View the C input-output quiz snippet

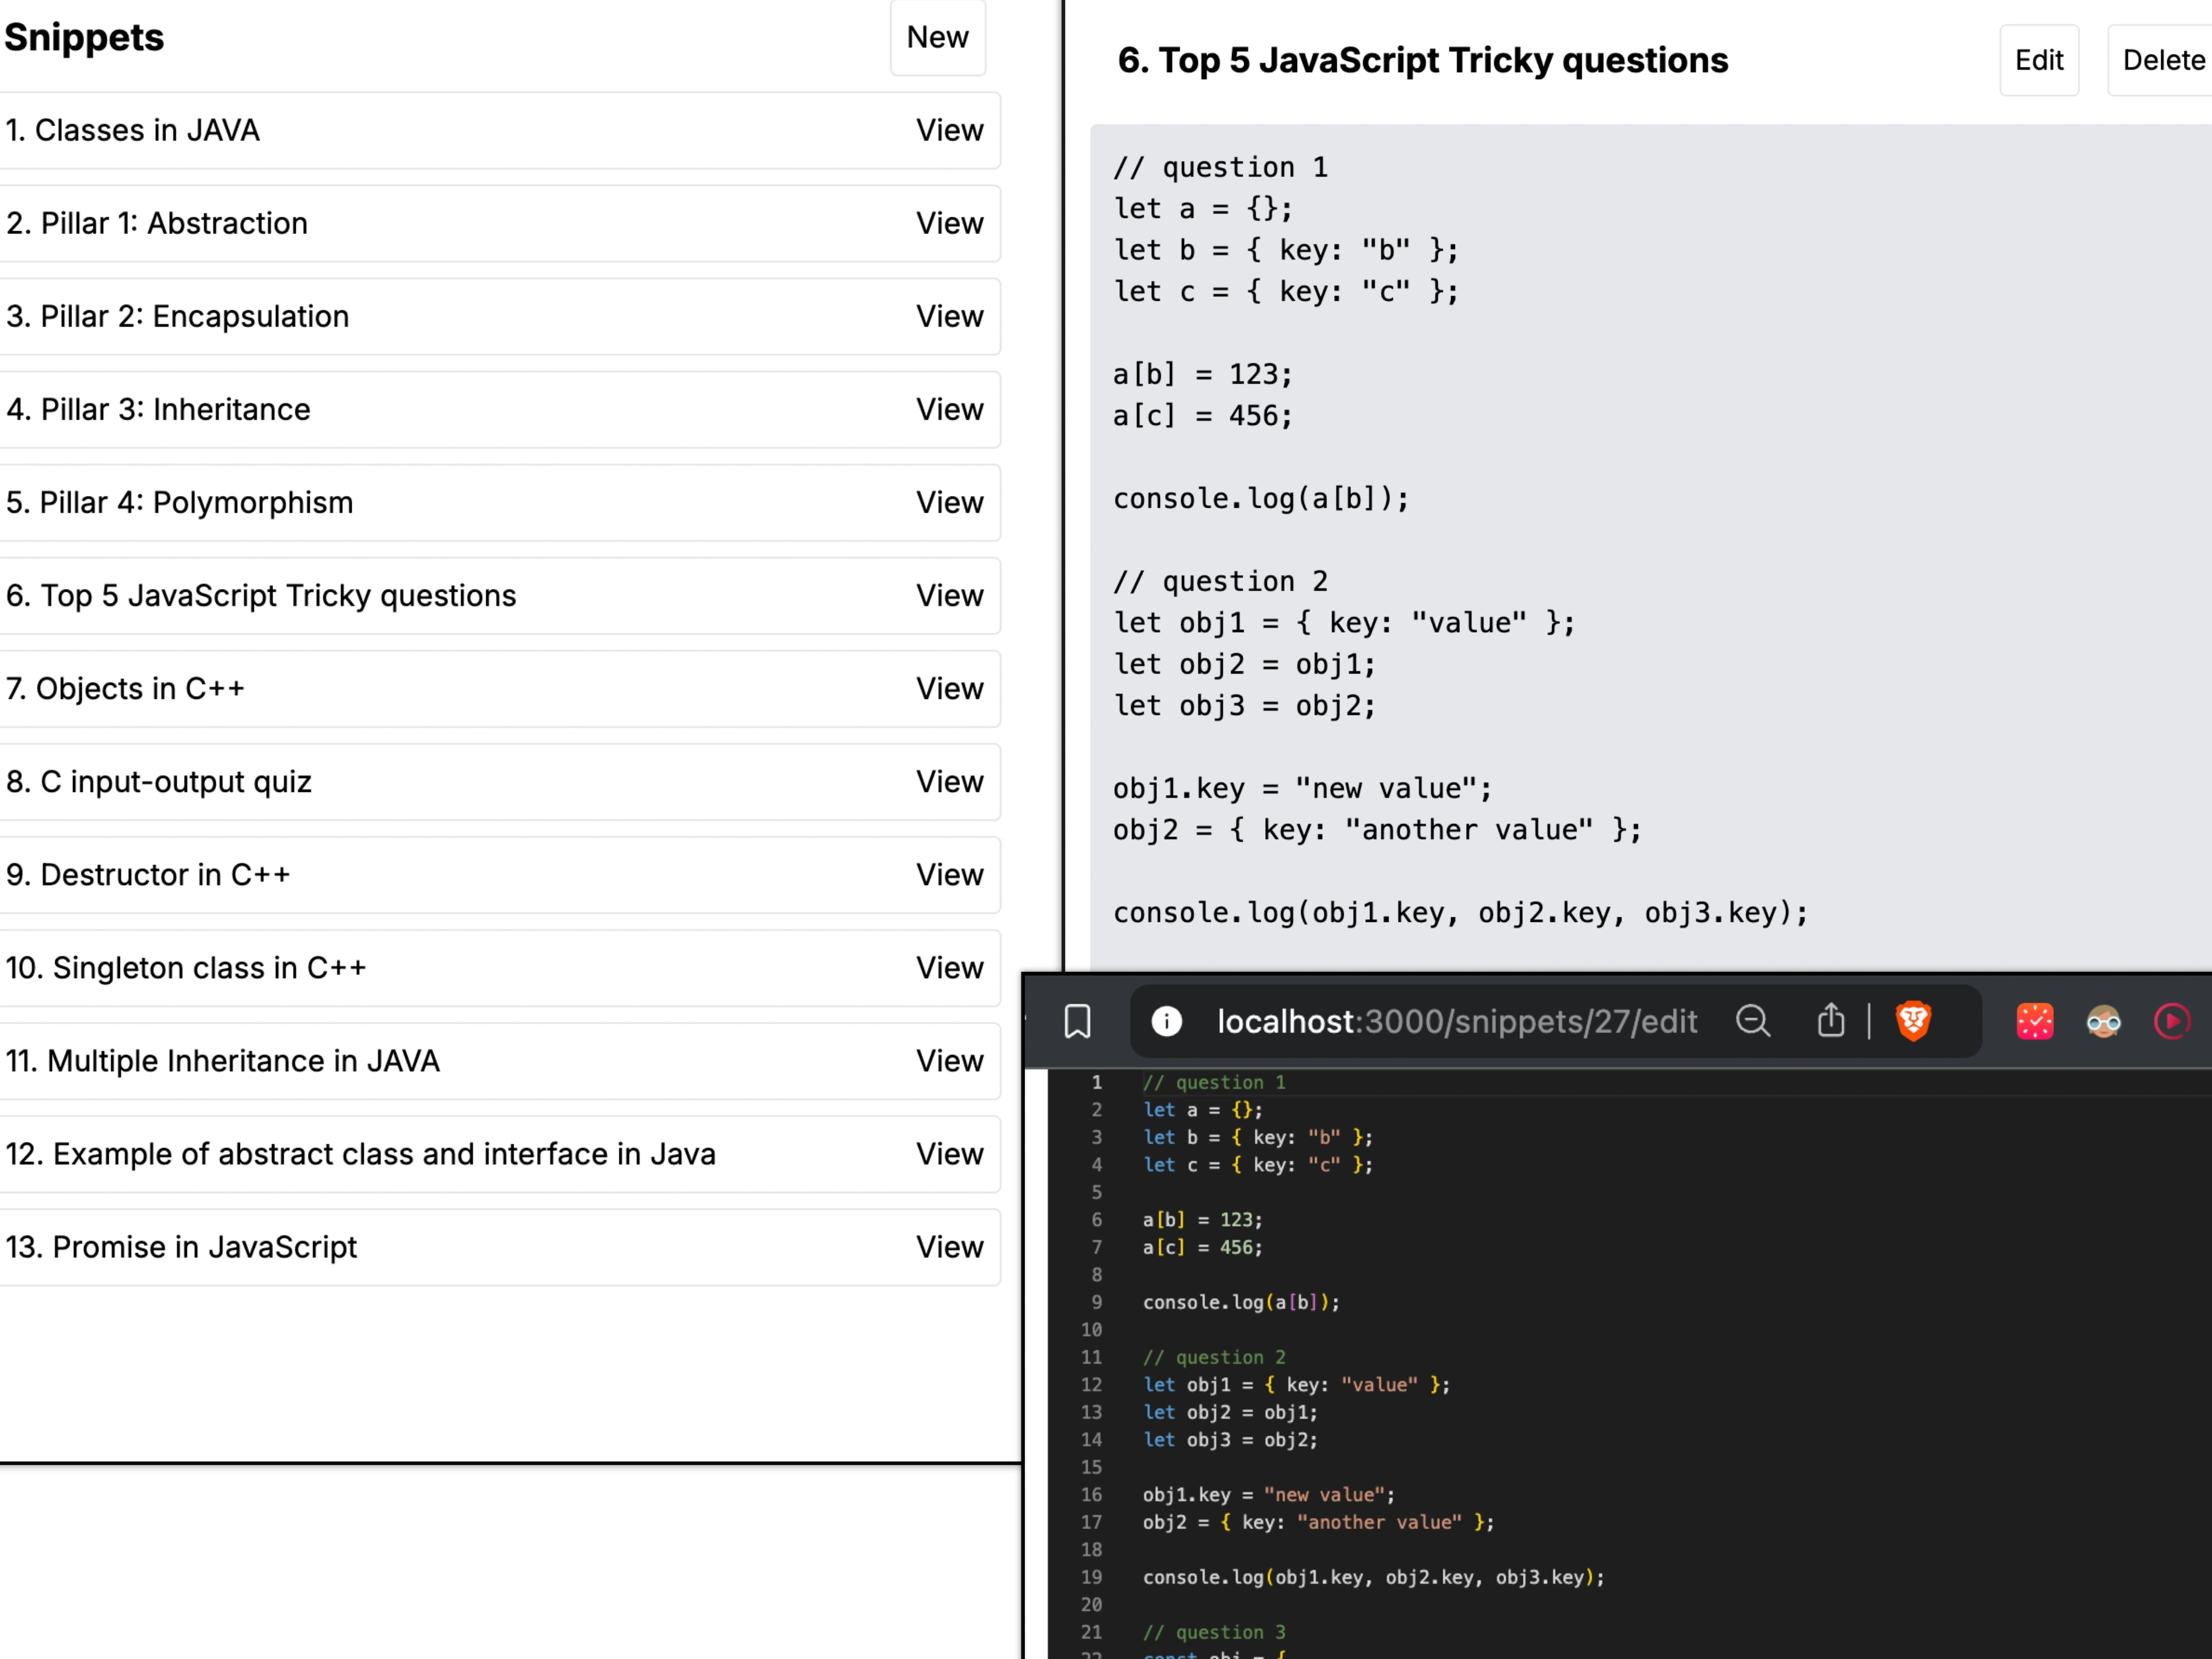point(949,781)
